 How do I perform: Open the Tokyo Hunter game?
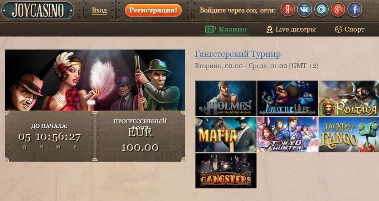pyautogui.click(x=288, y=134)
